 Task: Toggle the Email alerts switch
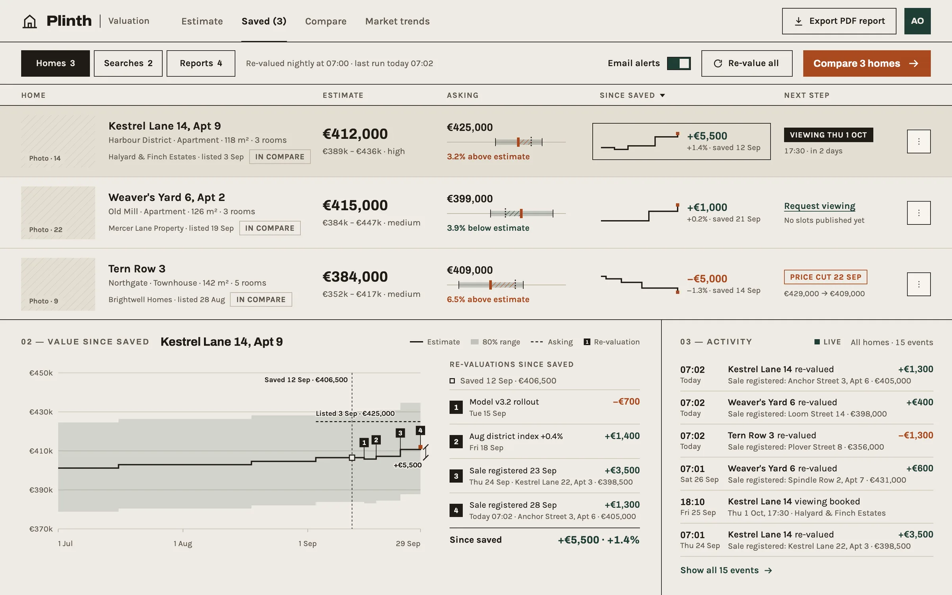point(679,63)
